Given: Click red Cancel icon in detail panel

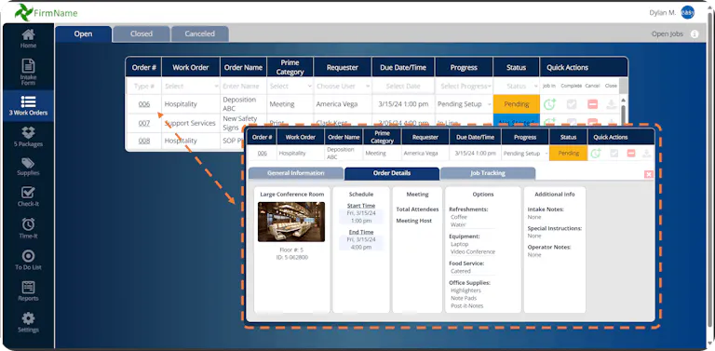Looking at the screenshot, I should (631, 154).
